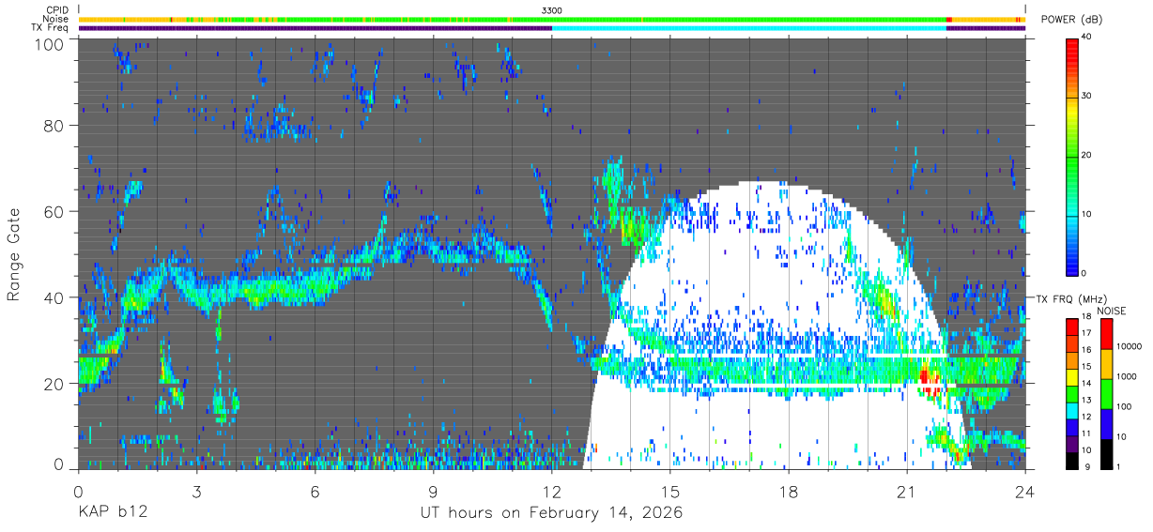Click the CPID label at top left
The height and width of the screenshot is (532, 1153).
click(55, 9)
